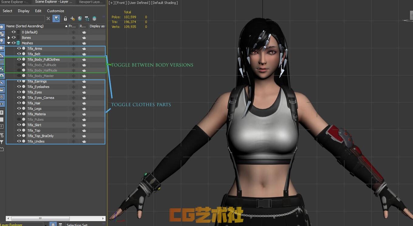Open the Select menu
This screenshot has height=226, width=413.
(7, 11)
